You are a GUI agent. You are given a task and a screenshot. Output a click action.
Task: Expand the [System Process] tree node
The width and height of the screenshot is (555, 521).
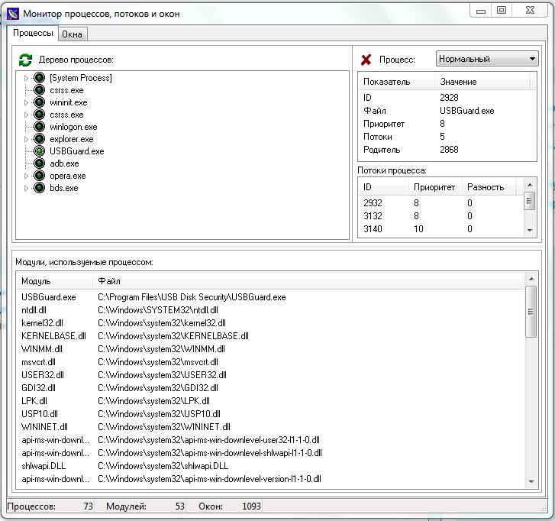point(27,78)
